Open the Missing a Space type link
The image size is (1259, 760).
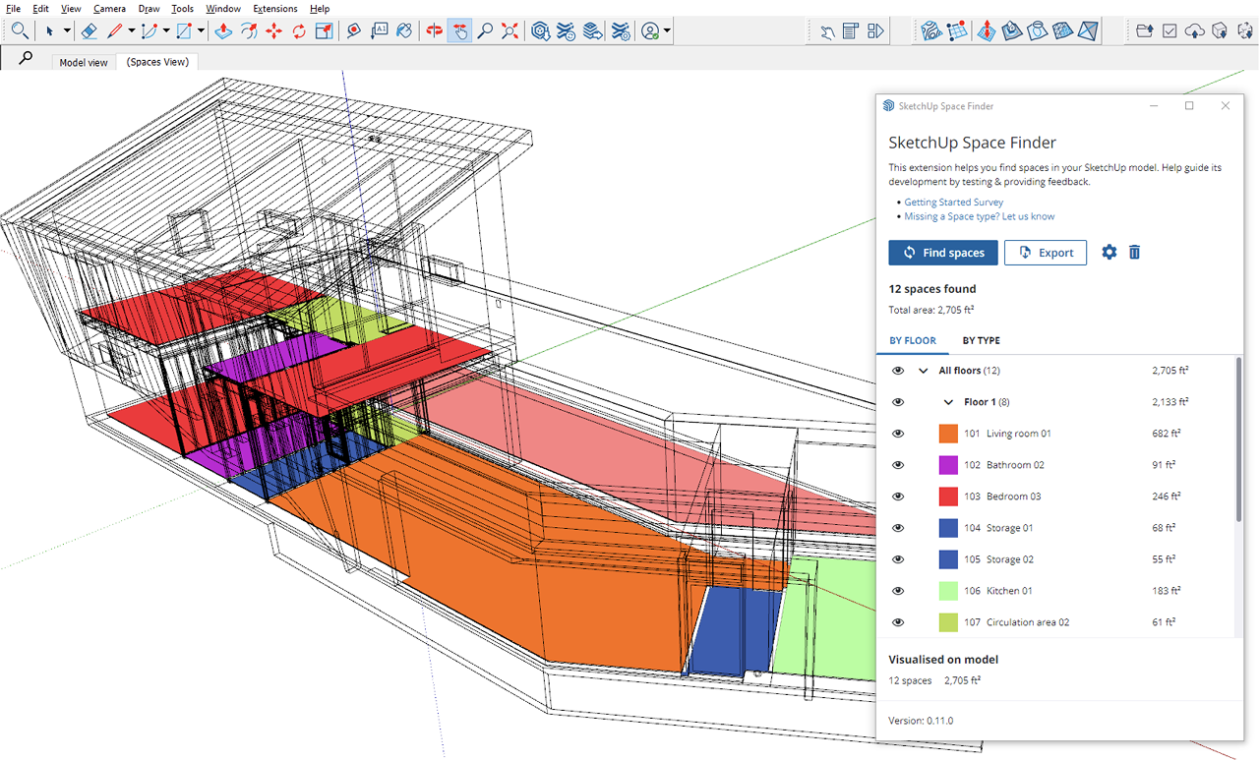pos(980,216)
